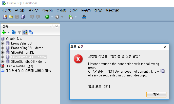Expand the SilverStandbyDB - demo node
Viewport: 174px width, 104px height.
(x=2, y=61)
